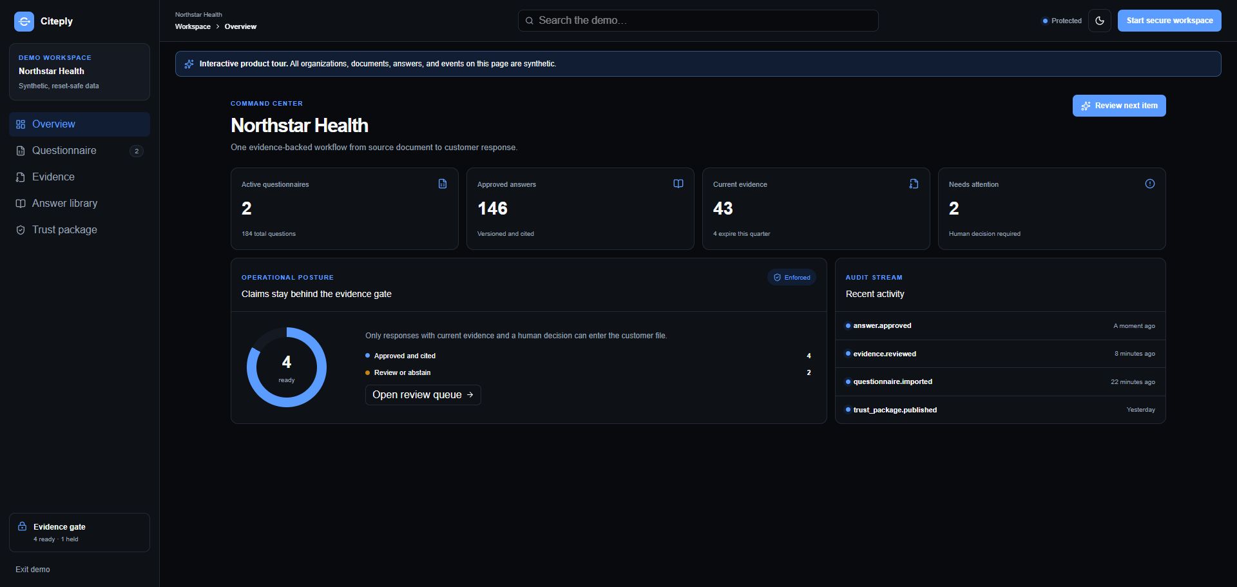The width and height of the screenshot is (1237, 587).
Task: Select the Demo Workspace Northstar Health card
Action: point(79,72)
